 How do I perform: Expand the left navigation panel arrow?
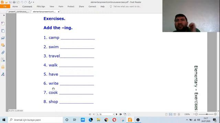(4, 15)
